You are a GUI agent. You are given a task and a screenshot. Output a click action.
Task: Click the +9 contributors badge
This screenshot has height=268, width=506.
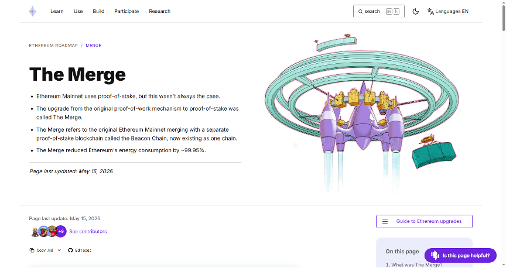[x=61, y=232]
